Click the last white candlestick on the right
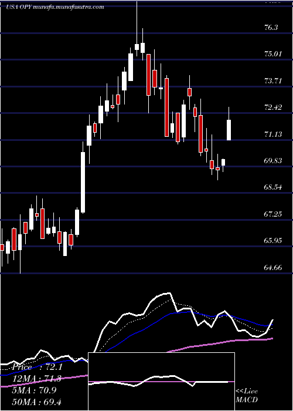This screenshot has width=293, height=411. pos(229,130)
